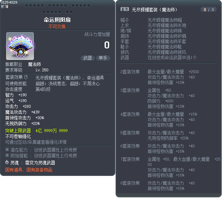The height and width of the screenshot is (198, 222).
Task: Click the mouse icon beside 套装效果
Action: 26,77
